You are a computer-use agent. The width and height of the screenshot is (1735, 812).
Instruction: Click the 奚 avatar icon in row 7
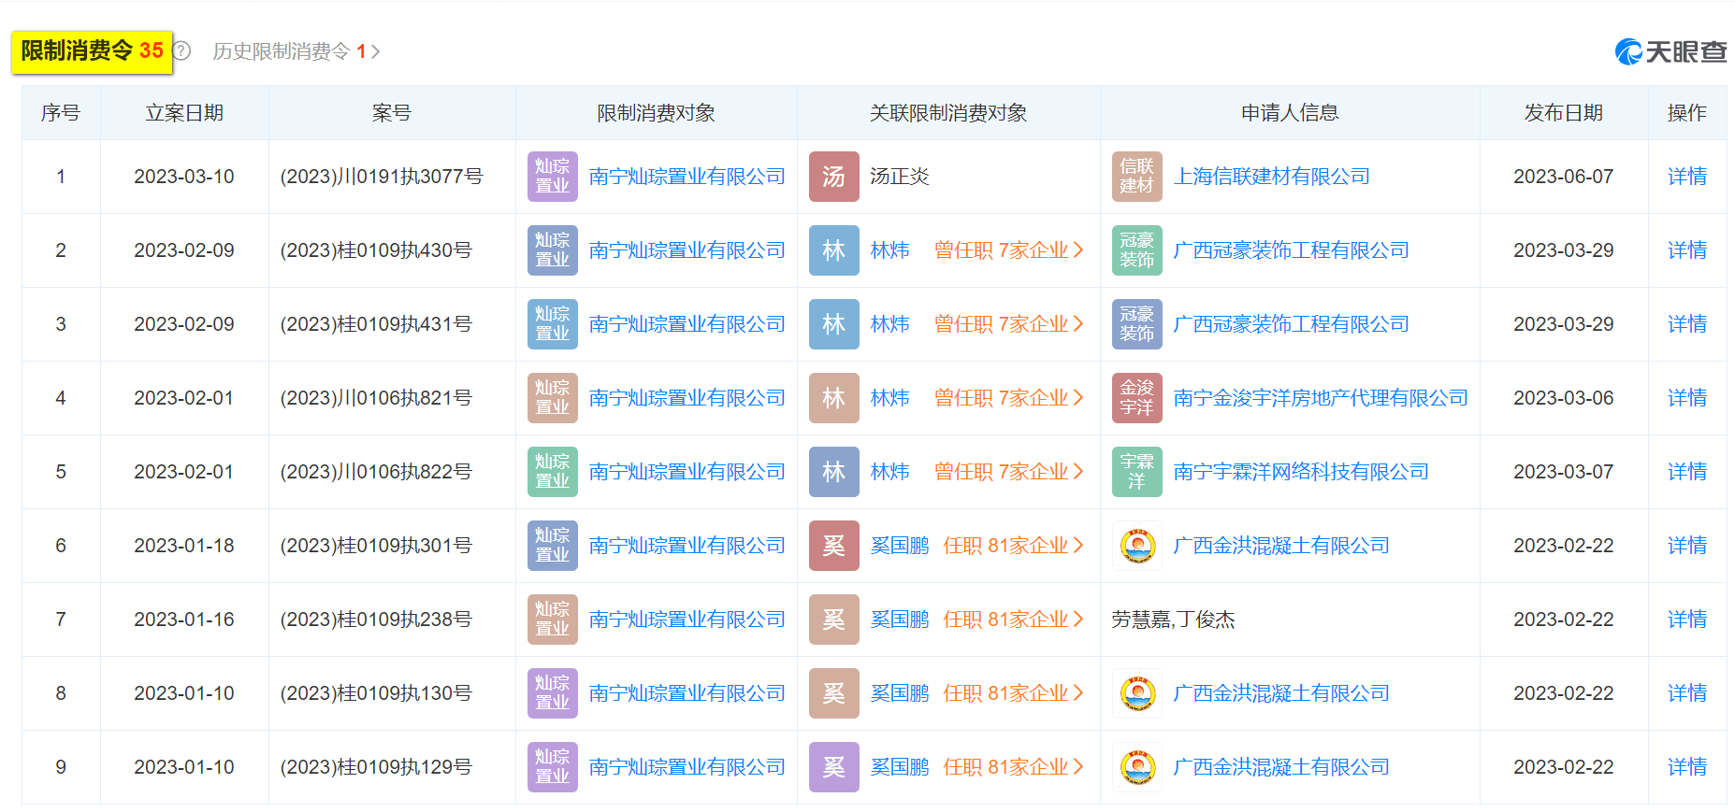834,620
